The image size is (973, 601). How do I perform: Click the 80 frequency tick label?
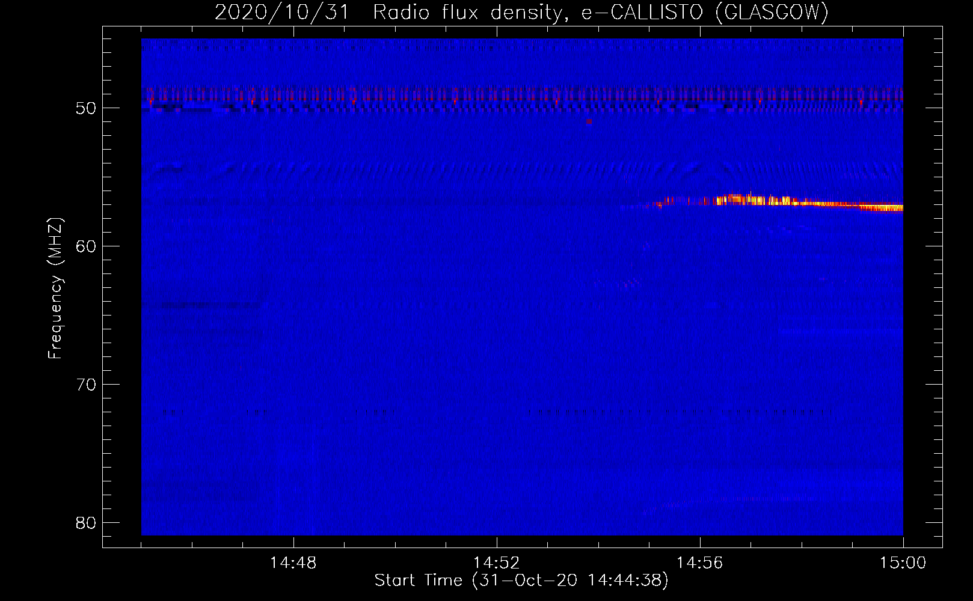[86, 523]
